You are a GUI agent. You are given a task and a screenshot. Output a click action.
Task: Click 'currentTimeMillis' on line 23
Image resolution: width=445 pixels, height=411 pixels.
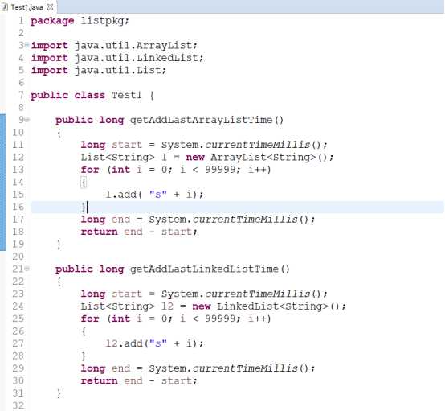(258, 294)
